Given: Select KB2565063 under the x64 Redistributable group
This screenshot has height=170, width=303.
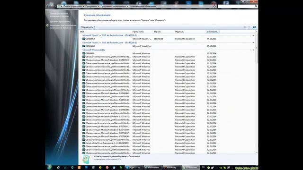Looking at the screenshot, I should tap(90, 39).
